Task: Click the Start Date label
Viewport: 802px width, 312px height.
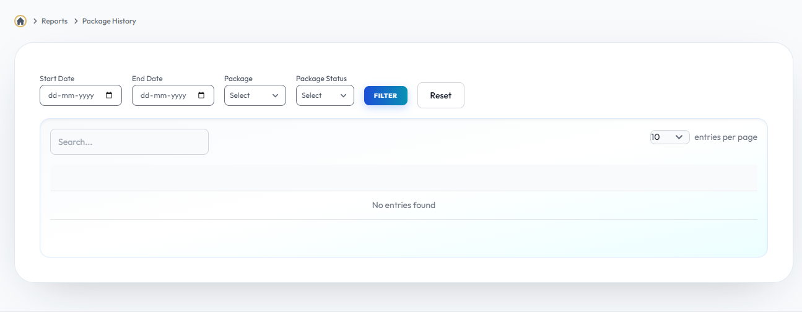Action: click(x=57, y=79)
